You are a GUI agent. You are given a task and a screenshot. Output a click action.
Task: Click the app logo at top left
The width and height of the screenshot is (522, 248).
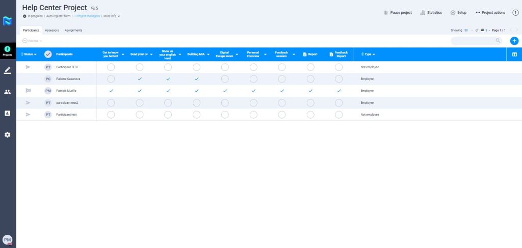click(8, 21)
